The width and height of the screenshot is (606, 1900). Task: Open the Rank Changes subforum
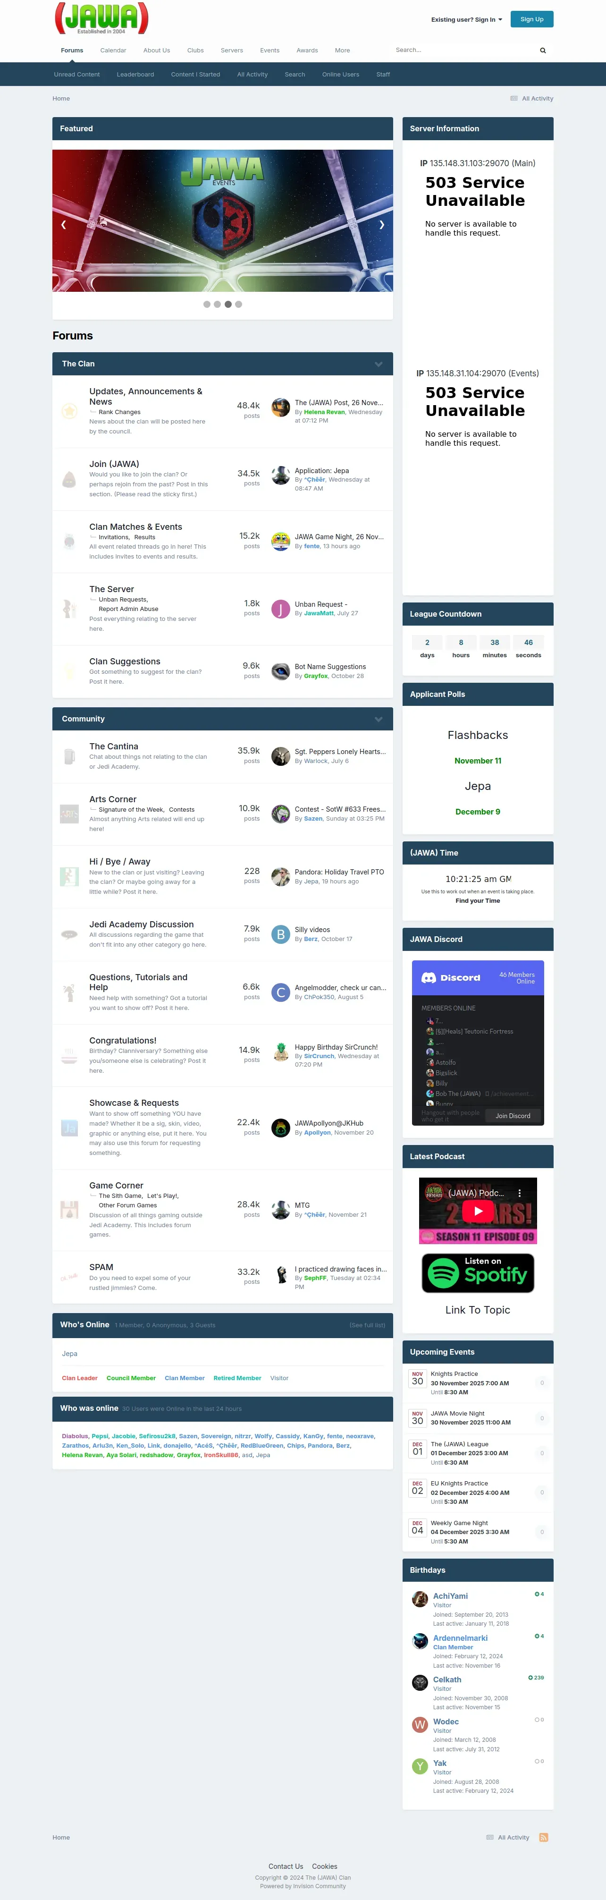pos(119,412)
